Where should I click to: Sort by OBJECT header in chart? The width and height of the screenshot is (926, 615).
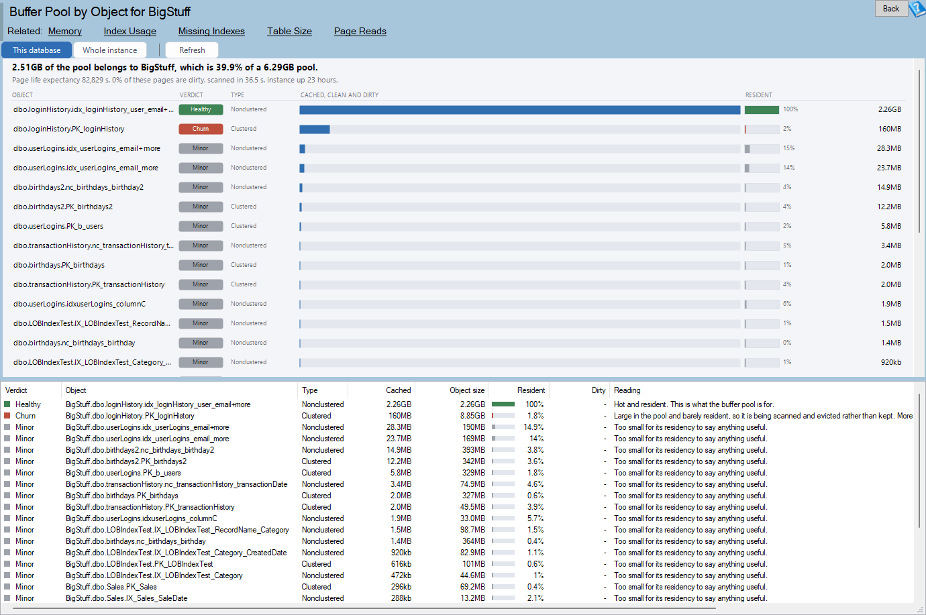(22, 95)
